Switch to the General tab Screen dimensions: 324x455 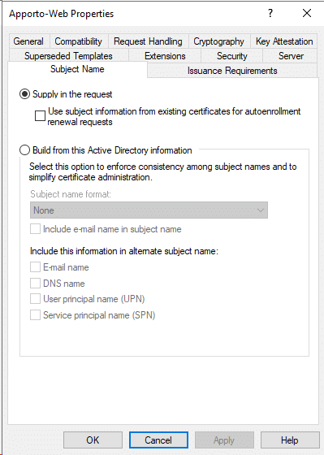coord(28,41)
